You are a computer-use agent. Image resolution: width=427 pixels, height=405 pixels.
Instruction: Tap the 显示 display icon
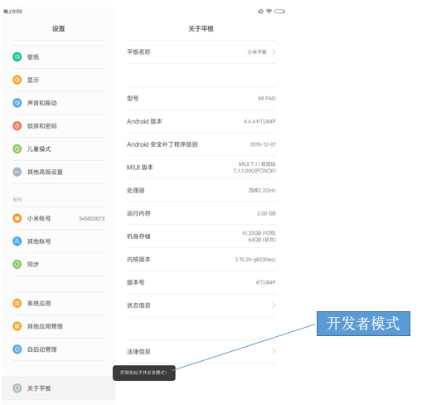[17, 80]
